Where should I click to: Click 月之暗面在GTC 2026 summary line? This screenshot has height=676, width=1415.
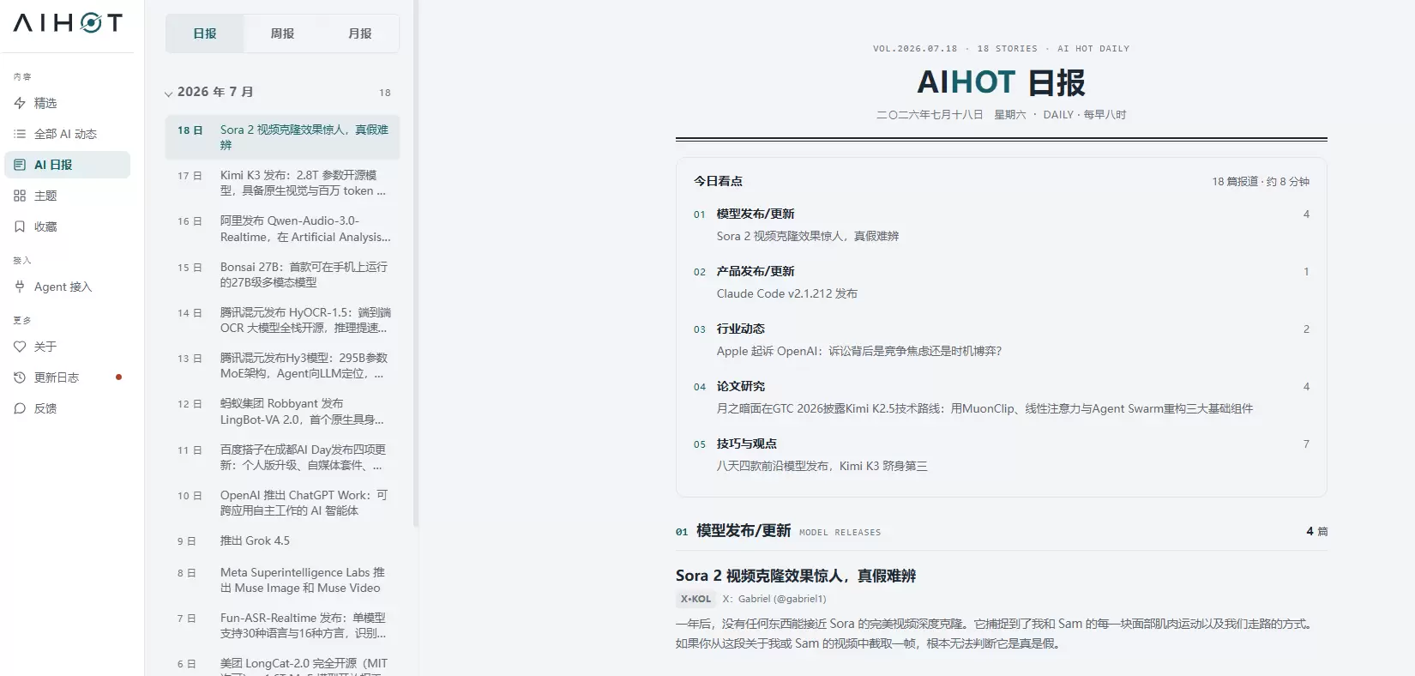(x=984, y=408)
